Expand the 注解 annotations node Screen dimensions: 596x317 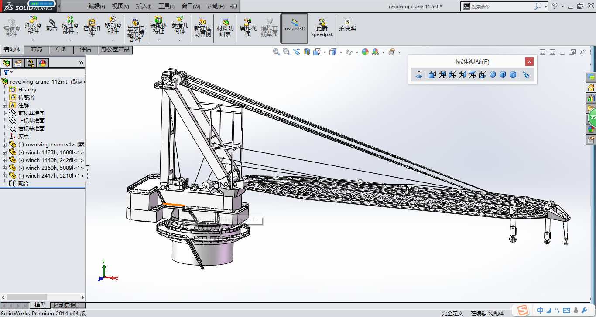[5, 105]
